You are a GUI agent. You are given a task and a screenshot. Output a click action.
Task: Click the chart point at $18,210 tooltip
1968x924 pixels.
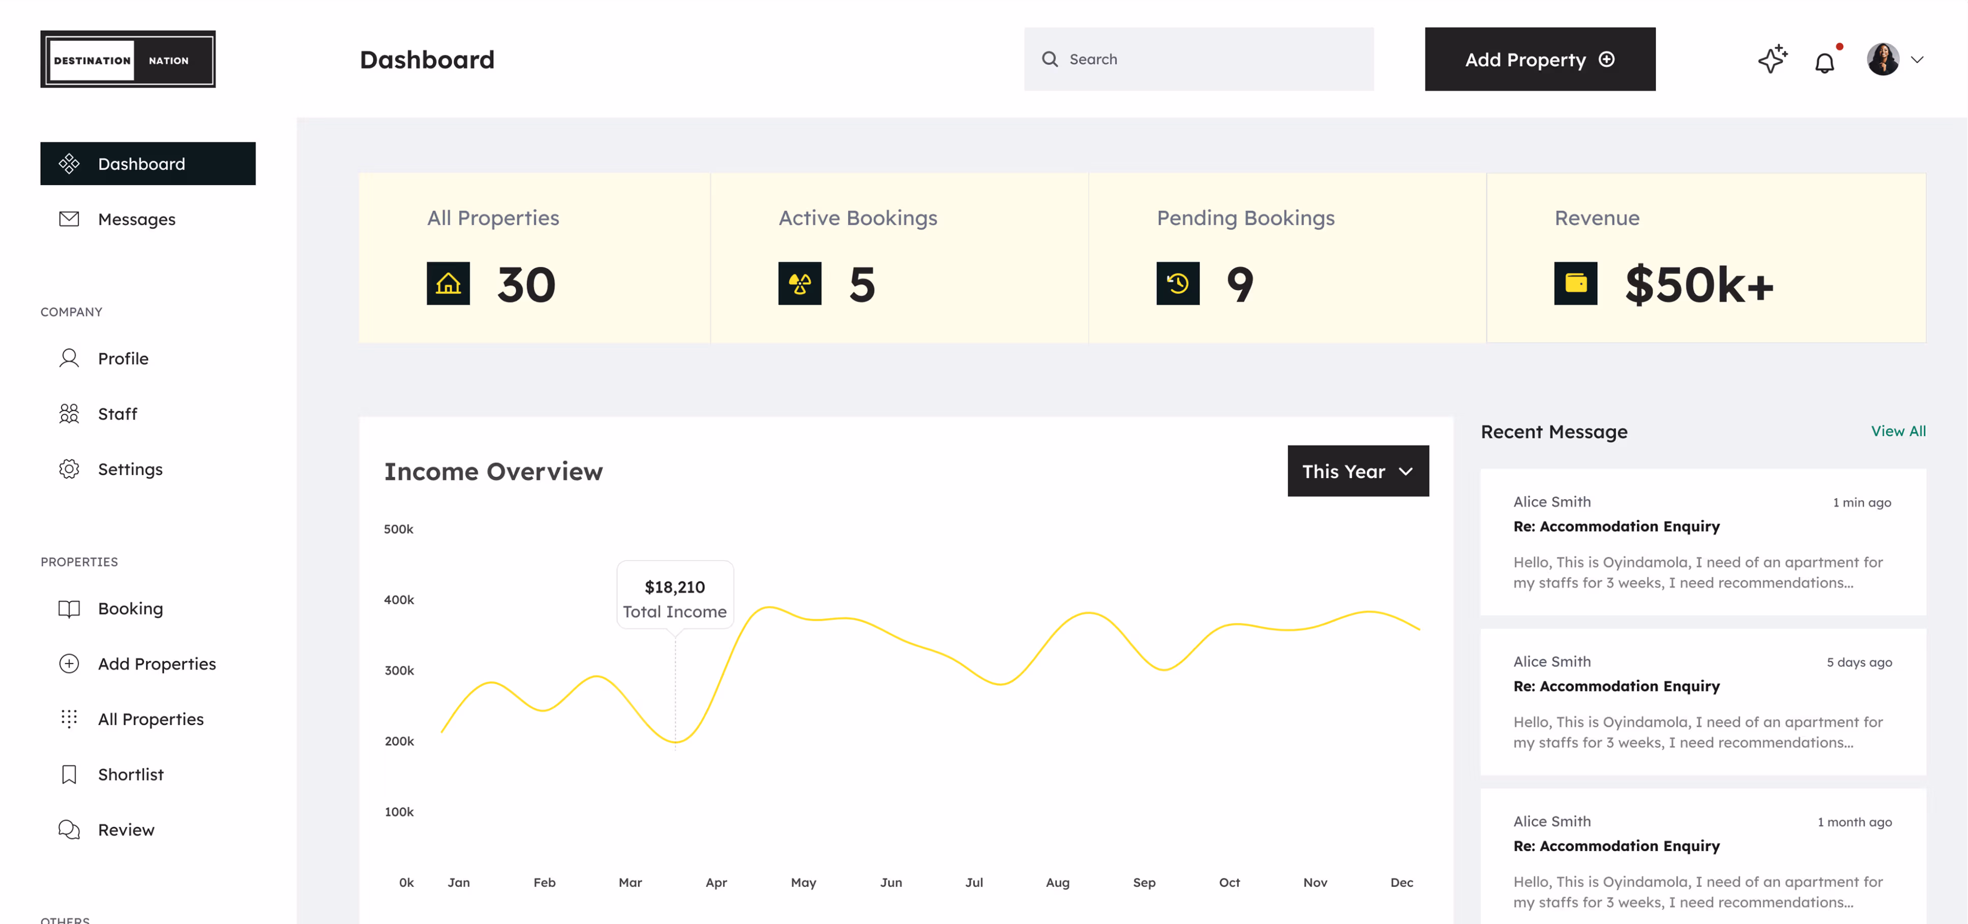[x=675, y=741]
